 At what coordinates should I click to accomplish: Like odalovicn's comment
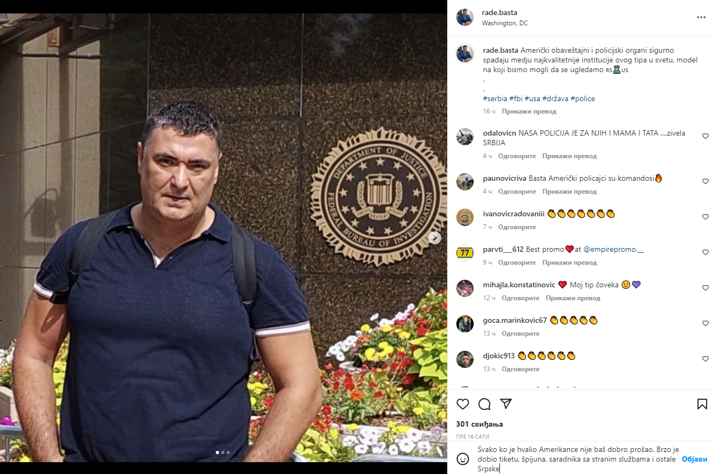(706, 137)
